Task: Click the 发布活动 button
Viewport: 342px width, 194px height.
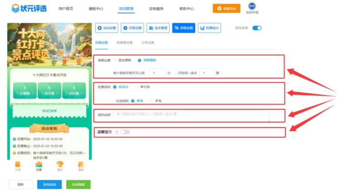Action: click(49, 184)
